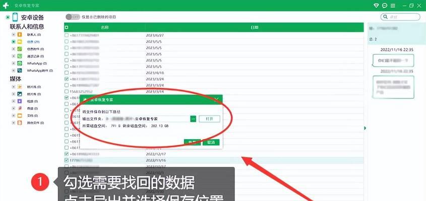Open the hamburger menu in the title bar

coord(393,6)
